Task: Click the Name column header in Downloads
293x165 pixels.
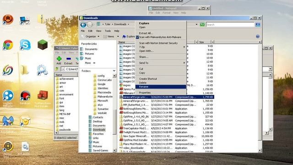Action: click(x=122, y=42)
